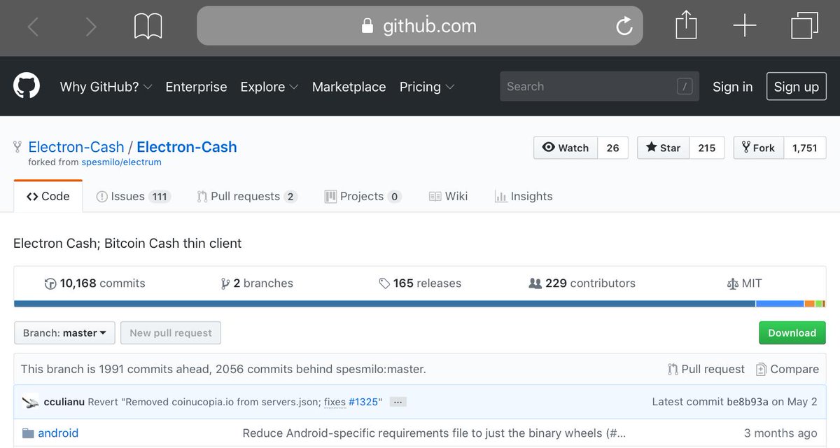Click Sign in link
This screenshot has width=840, height=448.
pyautogui.click(x=732, y=87)
